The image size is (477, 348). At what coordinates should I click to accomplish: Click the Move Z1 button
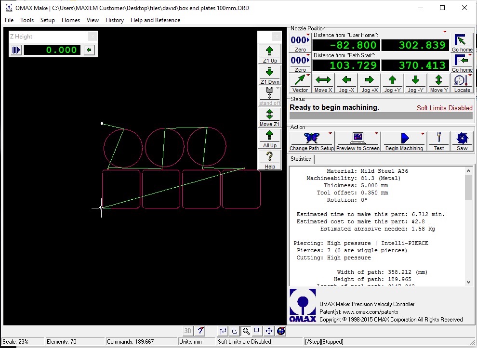(x=269, y=117)
